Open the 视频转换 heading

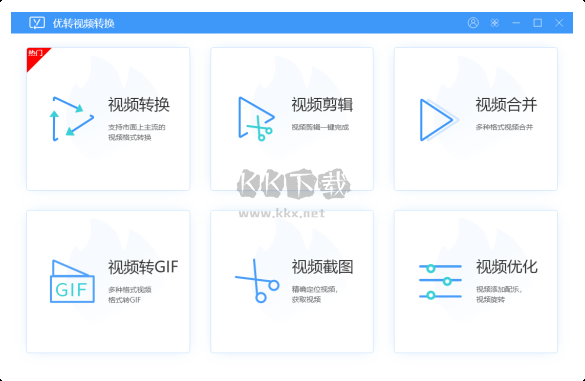click(x=139, y=105)
